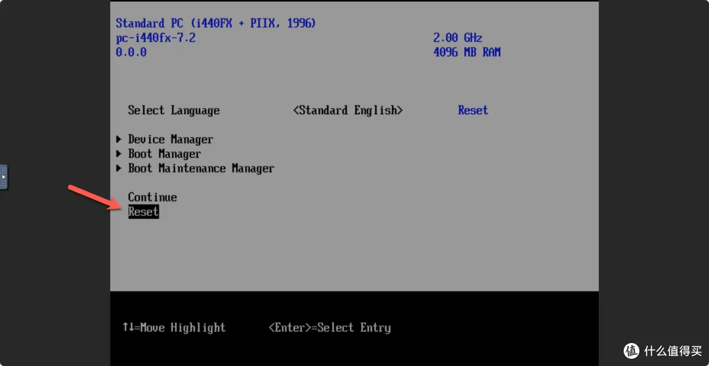Click the 2.00 GHz CPU speed text
Image resolution: width=709 pixels, height=366 pixels.
click(x=458, y=37)
